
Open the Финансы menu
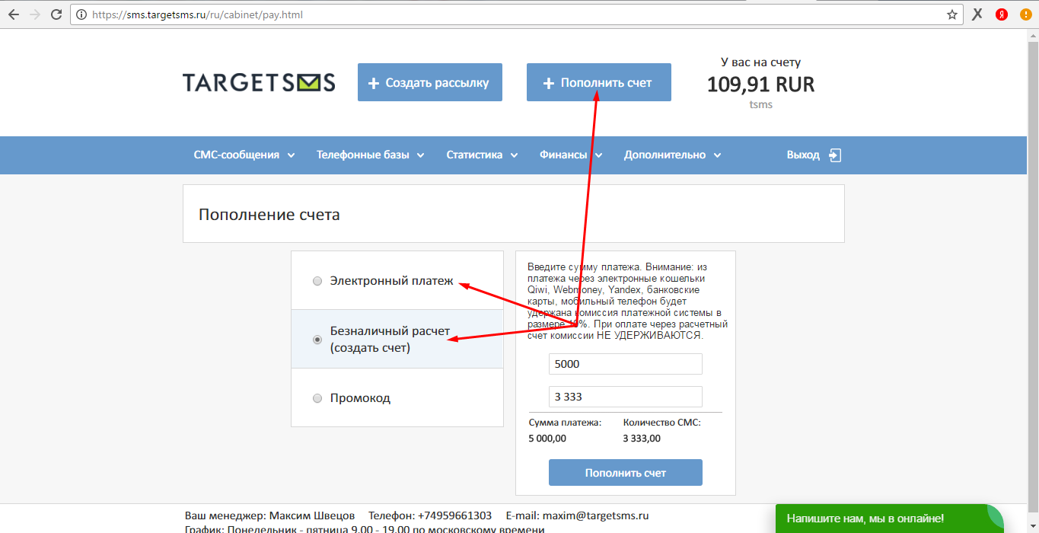coord(571,155)
